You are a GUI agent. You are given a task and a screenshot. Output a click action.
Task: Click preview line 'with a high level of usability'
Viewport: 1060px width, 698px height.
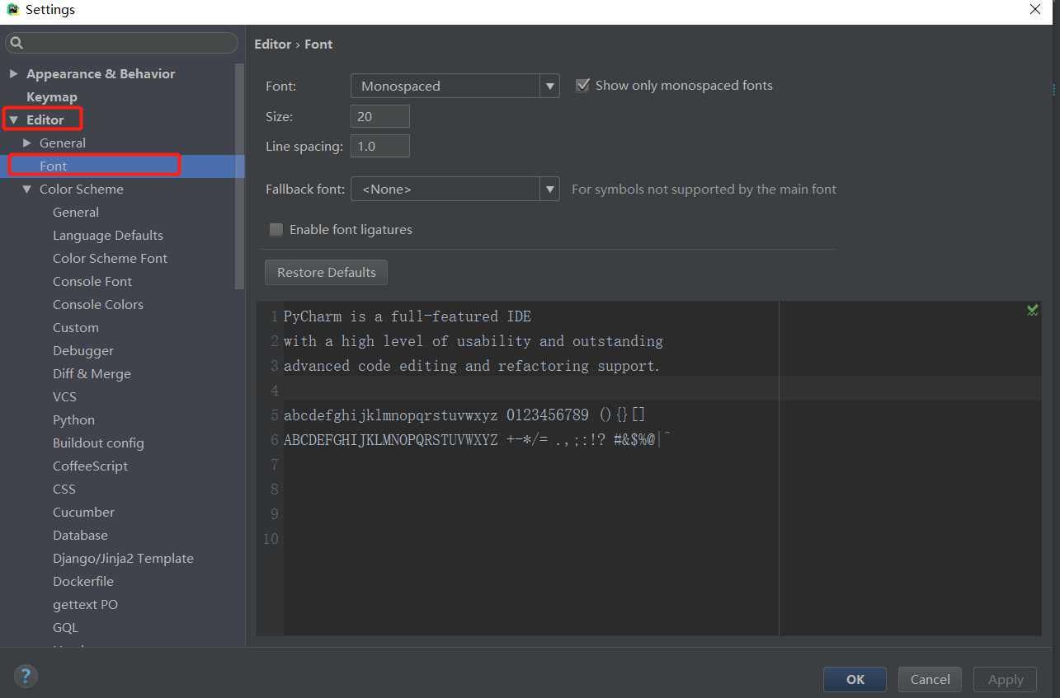[473, 341]
